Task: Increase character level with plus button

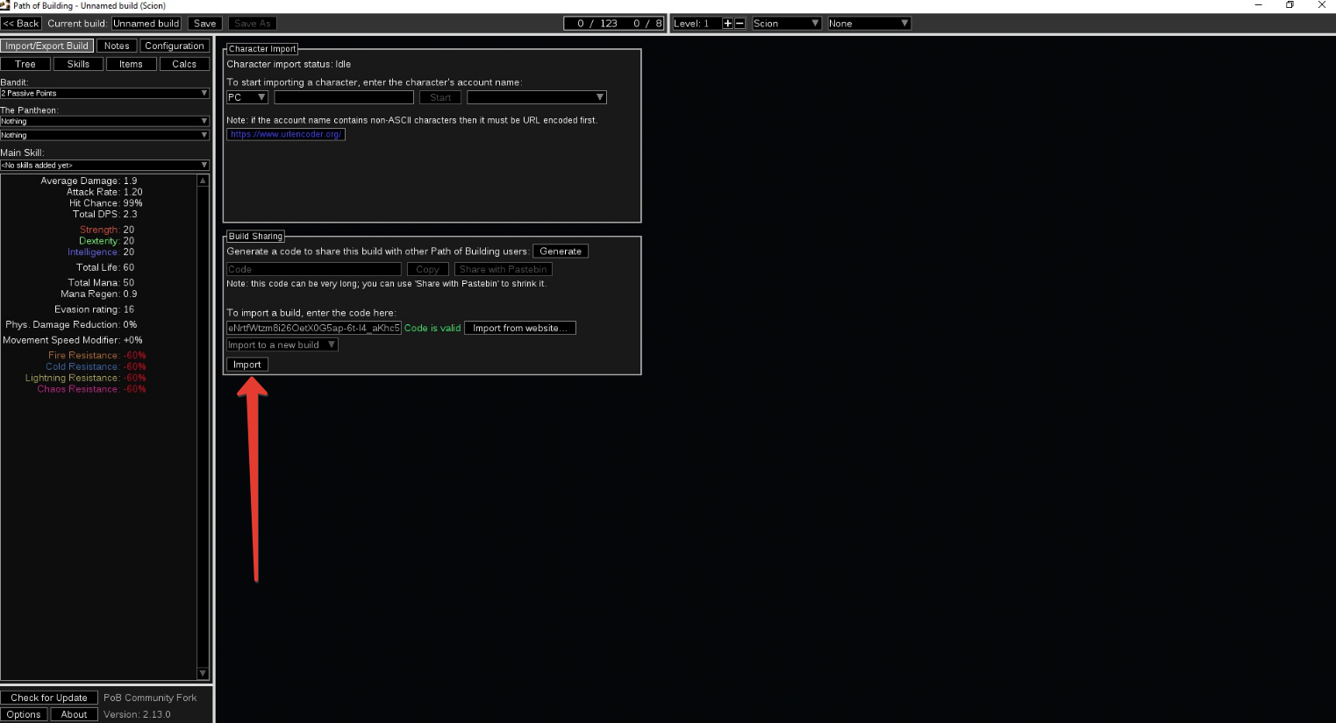Action: click(727, 24)
